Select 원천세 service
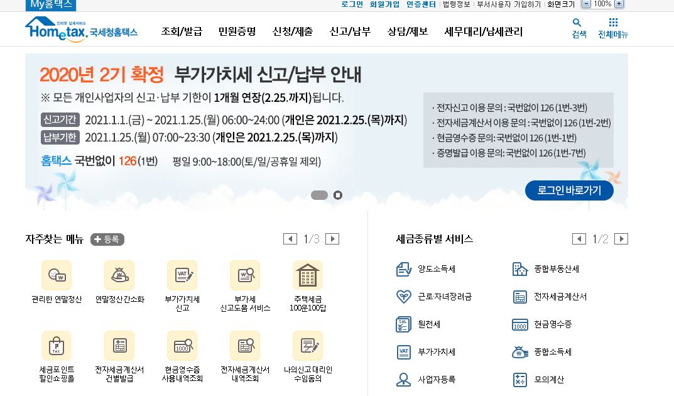The height and width of the screenshot is (396, 674). pos(418,324)
